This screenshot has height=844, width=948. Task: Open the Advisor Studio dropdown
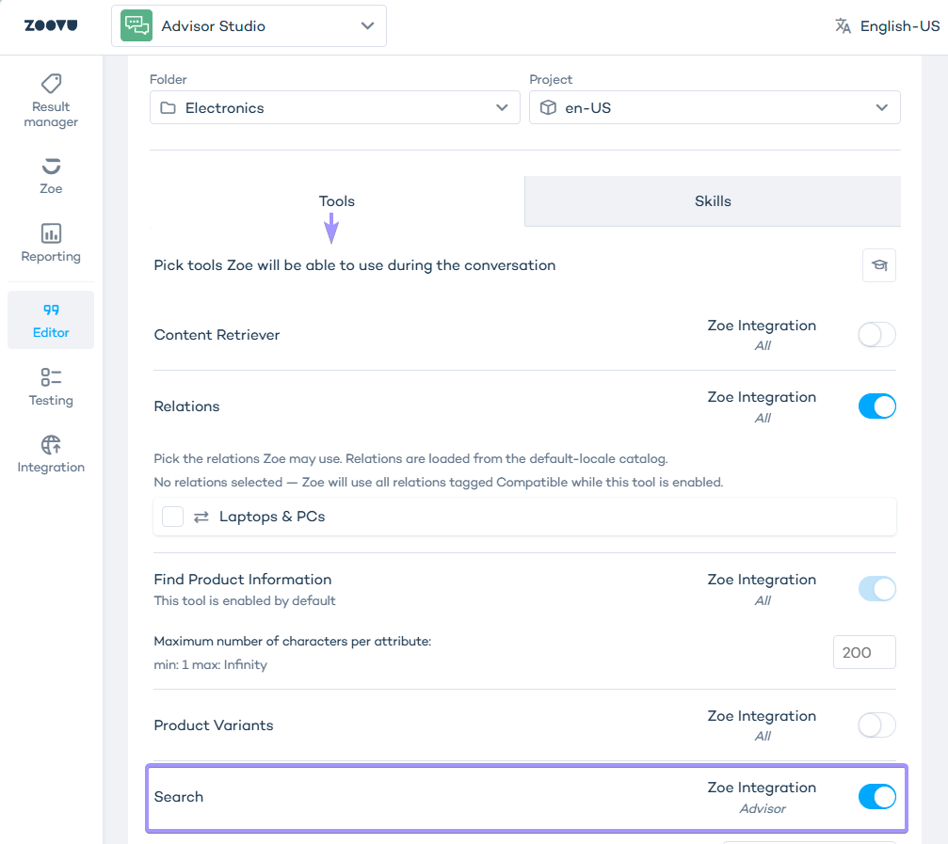click(249, 26)
